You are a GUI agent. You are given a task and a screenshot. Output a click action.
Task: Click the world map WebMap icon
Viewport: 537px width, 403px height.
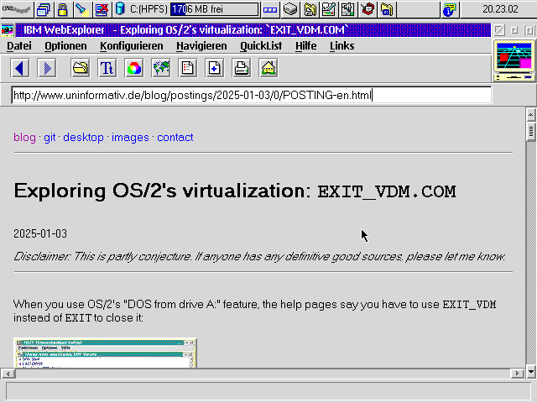160,68
